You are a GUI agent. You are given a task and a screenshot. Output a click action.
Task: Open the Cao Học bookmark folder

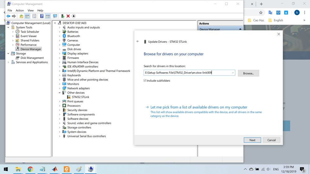click(x=256, y=20)
